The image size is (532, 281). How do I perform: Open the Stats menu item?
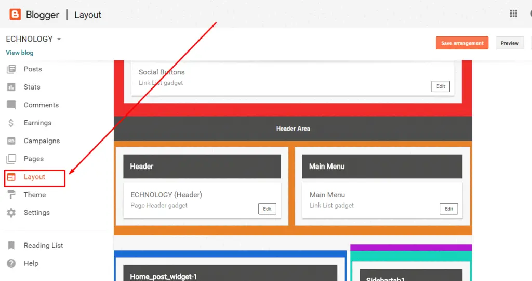[32, 87]
